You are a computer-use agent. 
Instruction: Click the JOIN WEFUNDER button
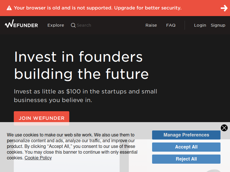tap(41, 118)
